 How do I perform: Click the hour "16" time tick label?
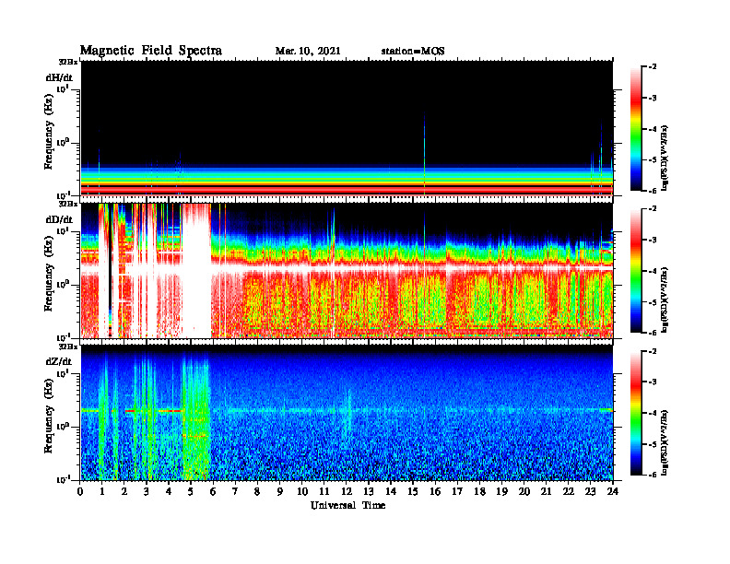pyautogui.click(x=435, y=491)
